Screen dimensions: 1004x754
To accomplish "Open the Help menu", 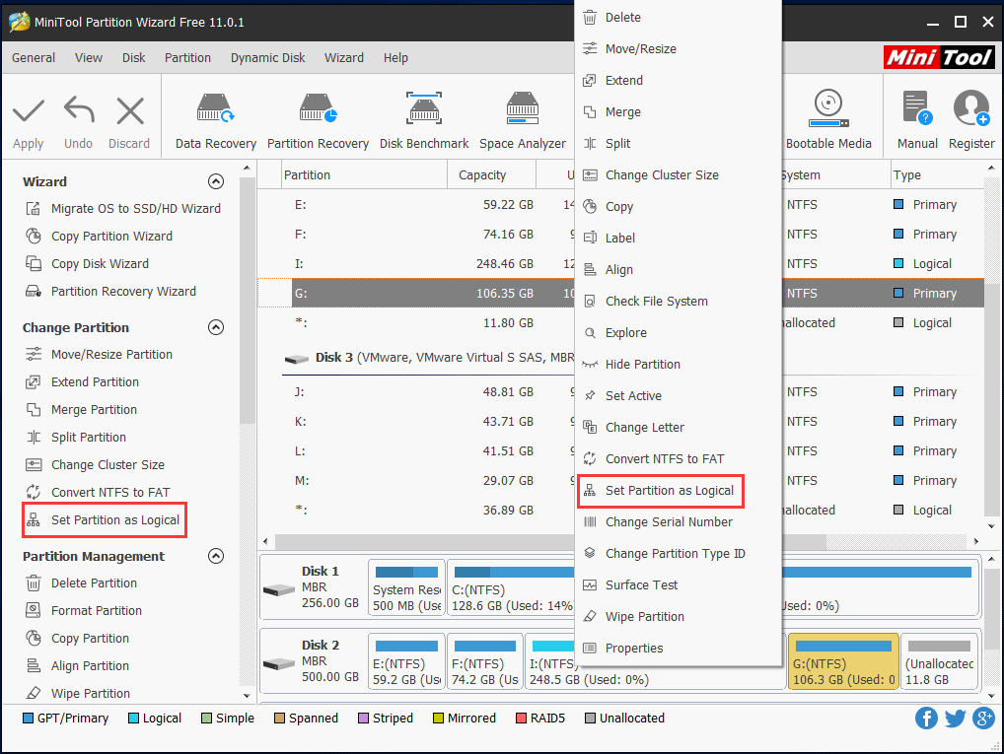I will tap(395, 57).
